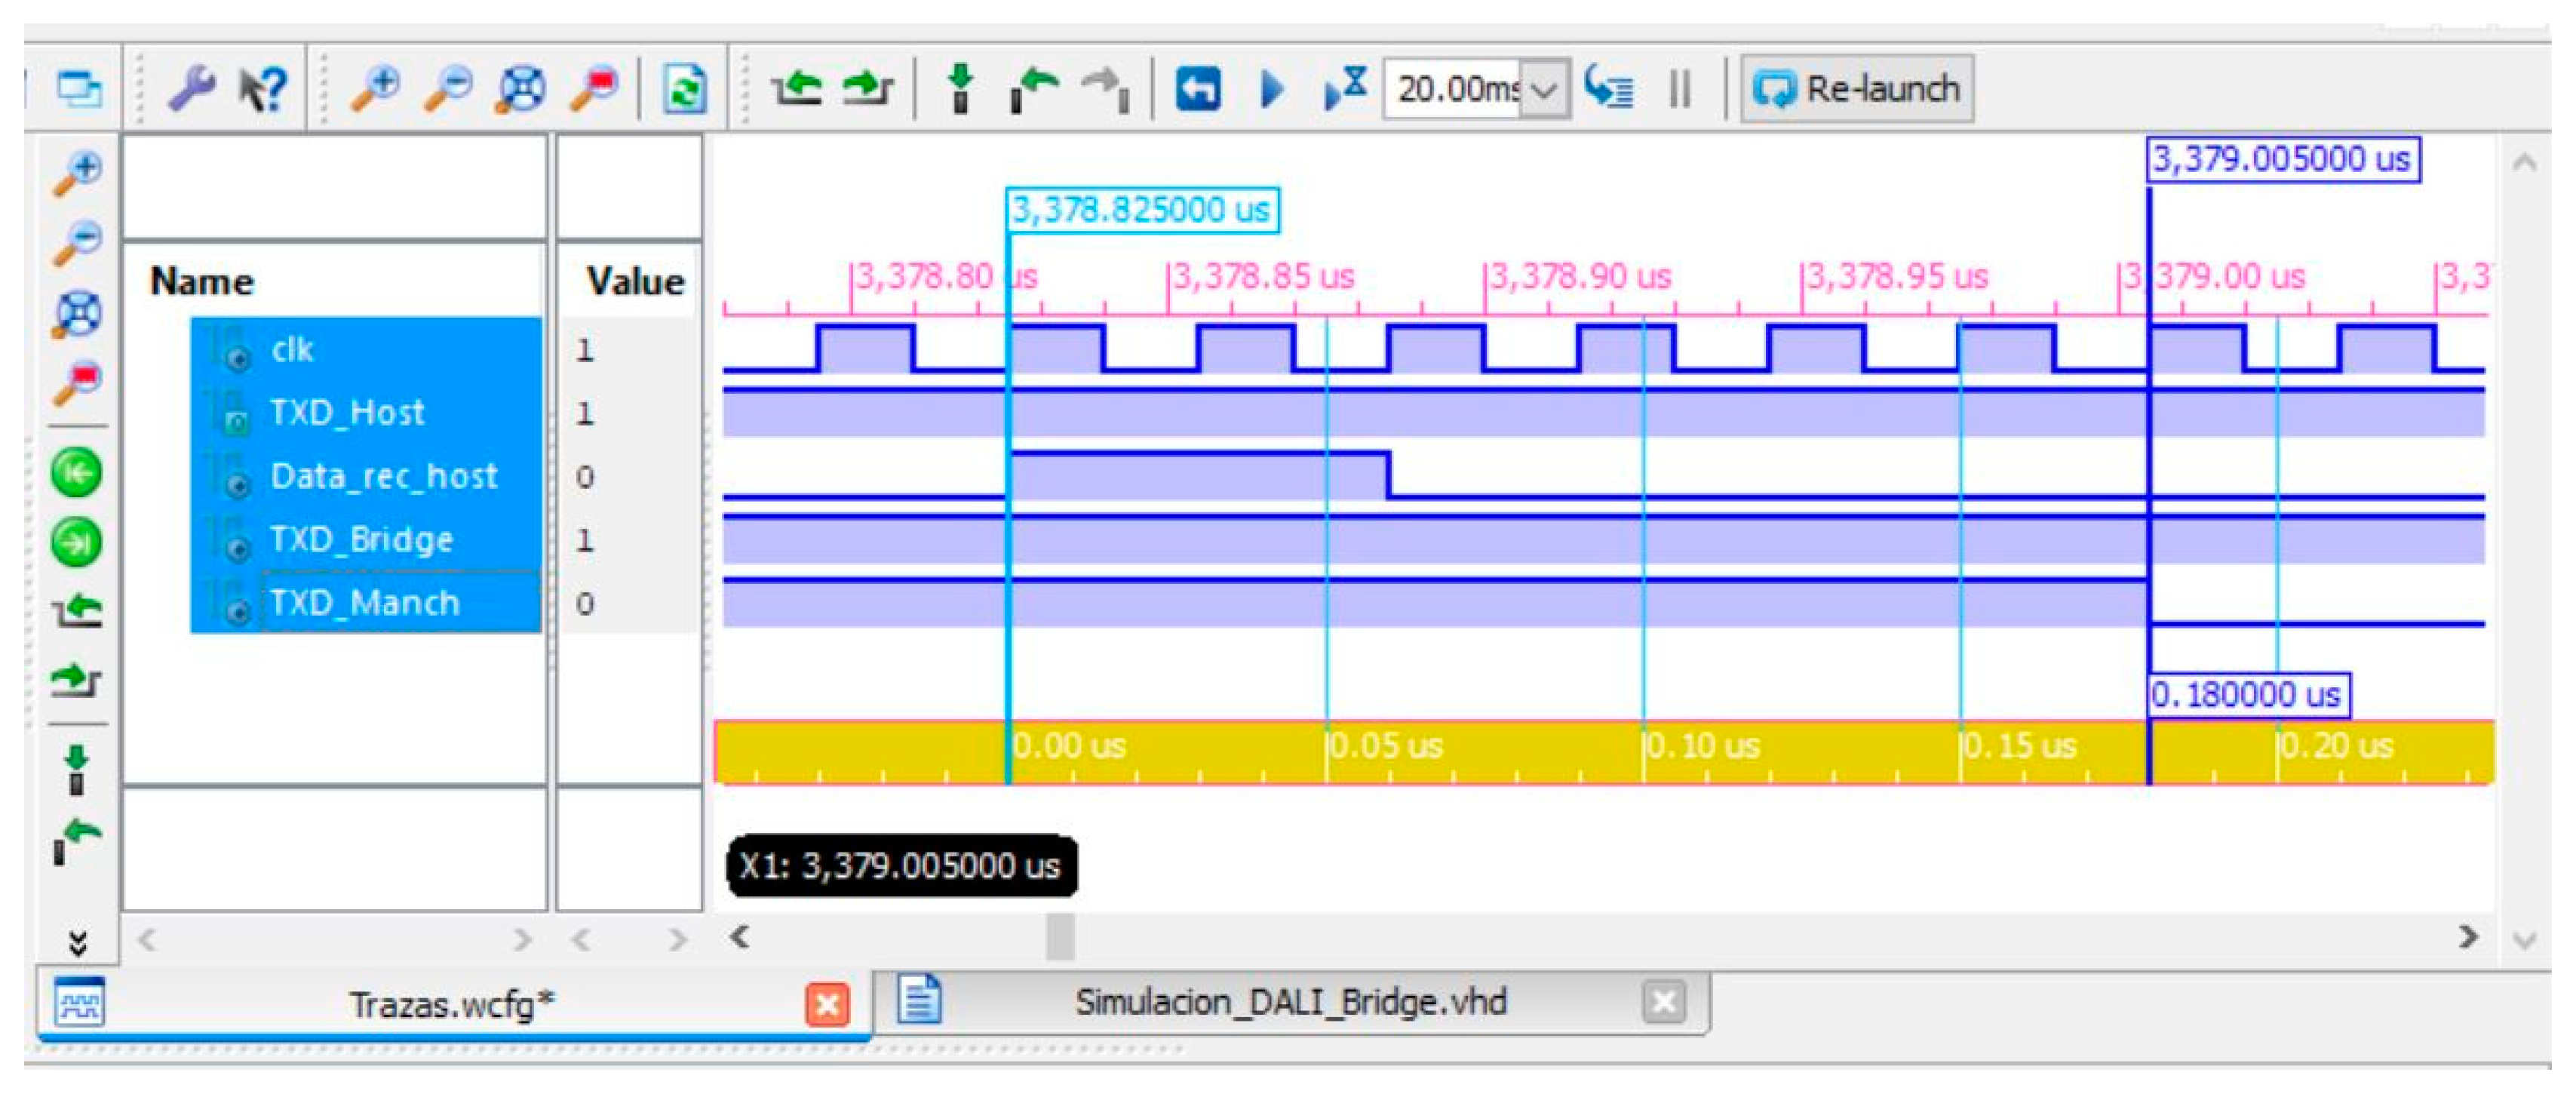
Task: Switch to Simulacion_DALI_Bridge.vhd tab
Action: (1290, 1002)
